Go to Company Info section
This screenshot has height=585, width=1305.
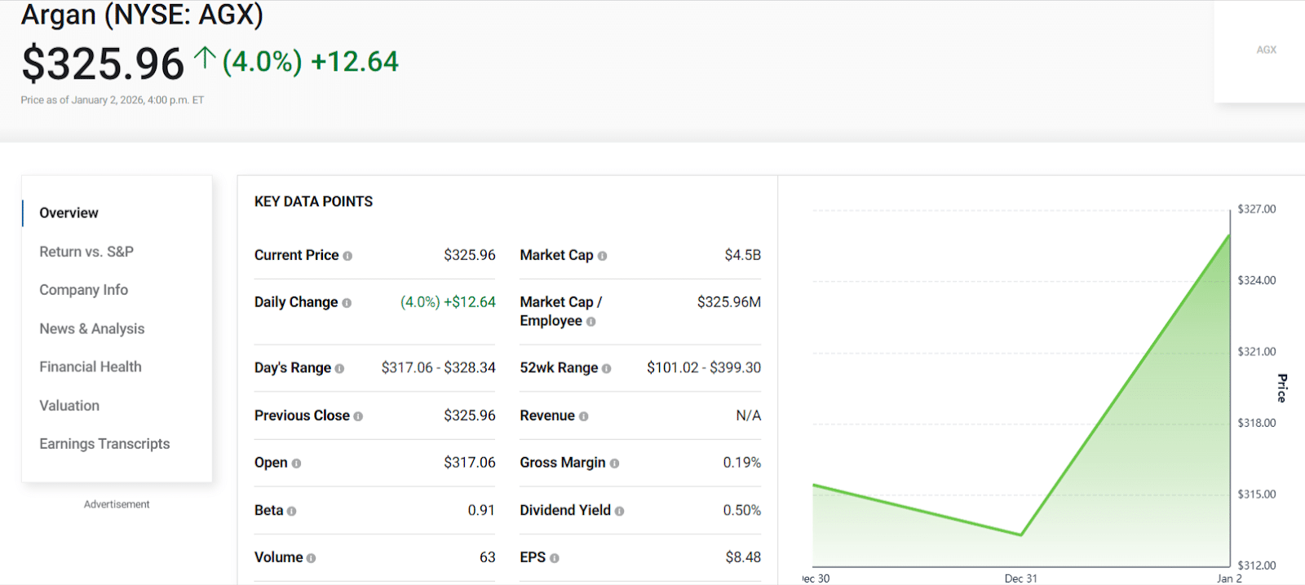pos(83,290)
